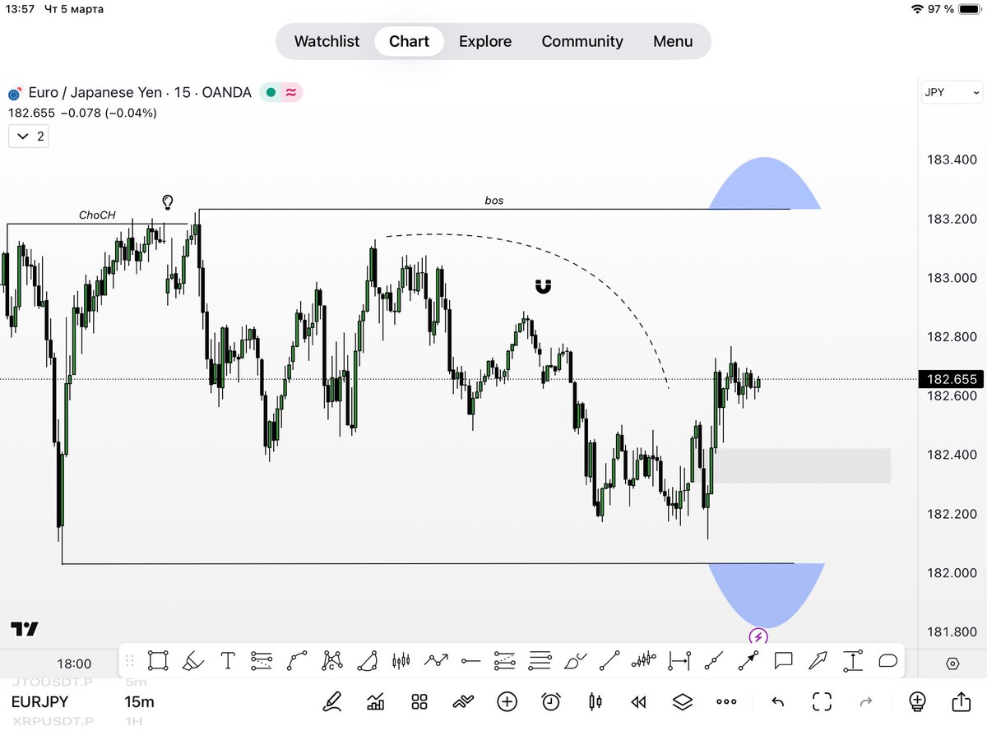987x740 pixels.
Task: Select the Trend-based Fib extension tool
Action: coord(504,660)
